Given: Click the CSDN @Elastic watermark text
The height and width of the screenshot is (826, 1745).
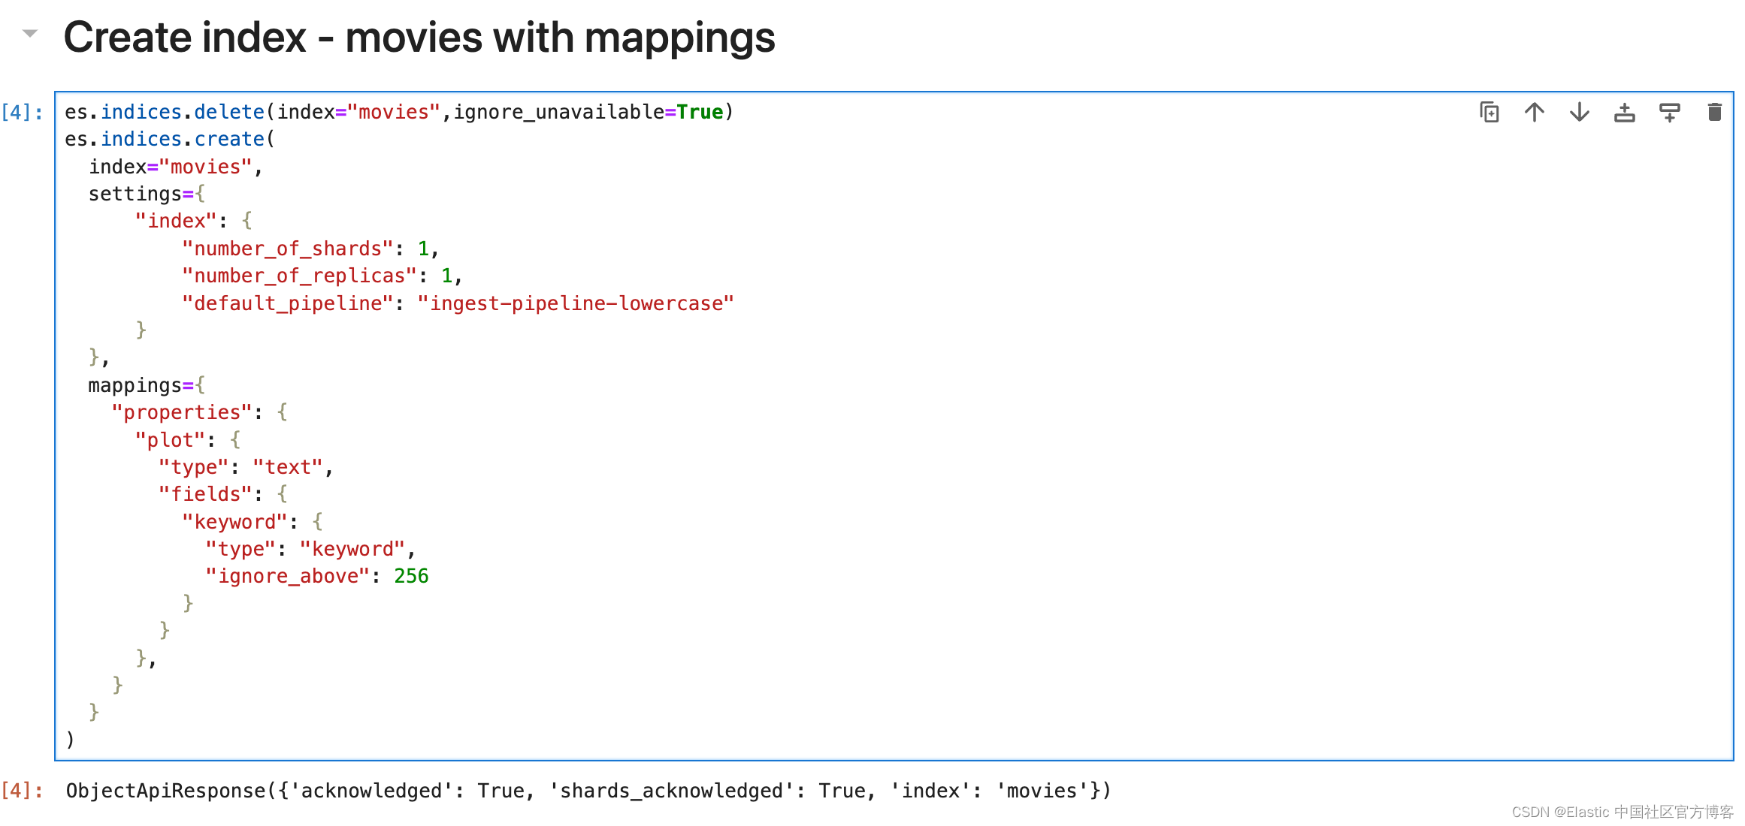Looking at the screenshot, I should pyautogui.click(x=1622, y=812).
